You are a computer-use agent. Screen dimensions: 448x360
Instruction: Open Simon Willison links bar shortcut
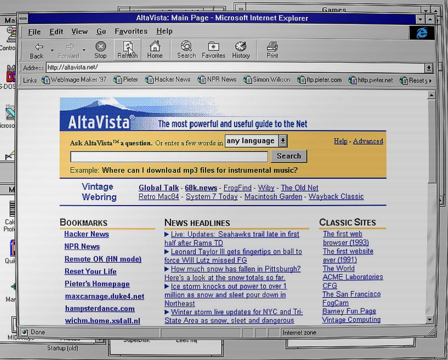click(x=267, y=80)
